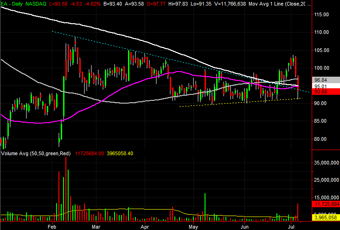Click the yellow 3965058.40 average volume reading
This screenshot has height=230, width=340.
pyautogui.click(x=120, y=153)
